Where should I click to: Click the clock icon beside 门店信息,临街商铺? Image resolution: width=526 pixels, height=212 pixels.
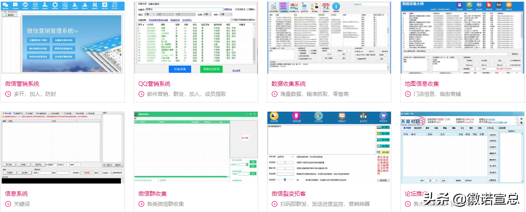point(408,94)
